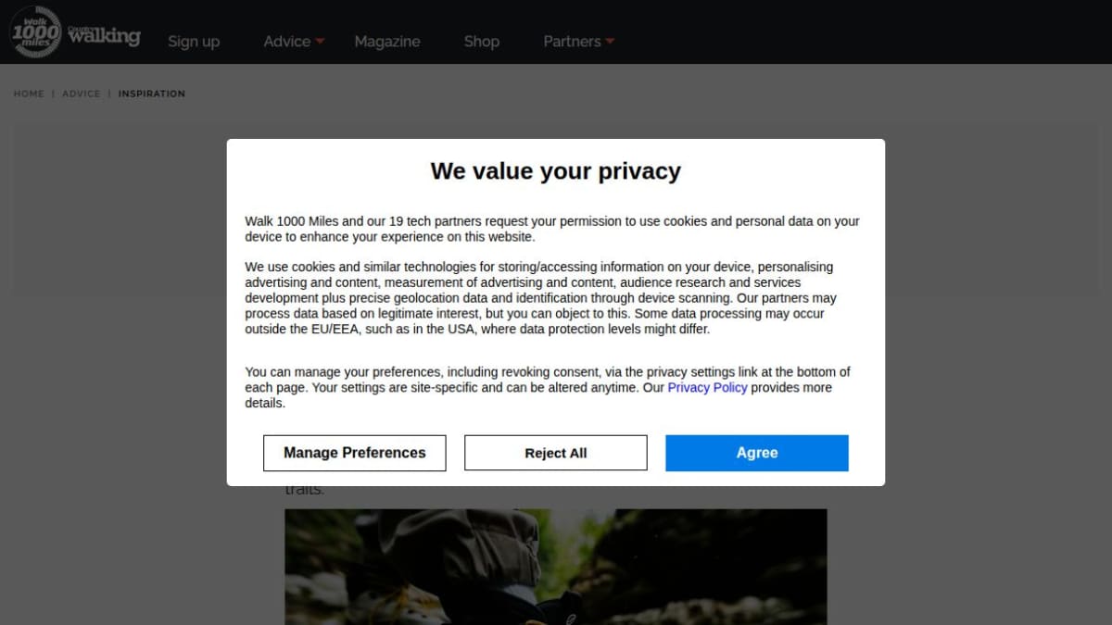The image size is (1112, 625).
Task: Go to the Magazine section
Action: (386, 42)
